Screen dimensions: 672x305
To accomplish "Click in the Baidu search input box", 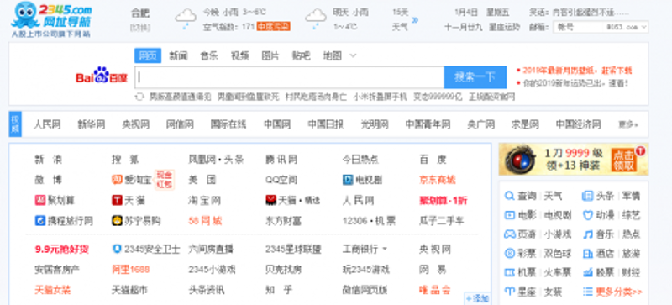I will click(x=290, y=77).
